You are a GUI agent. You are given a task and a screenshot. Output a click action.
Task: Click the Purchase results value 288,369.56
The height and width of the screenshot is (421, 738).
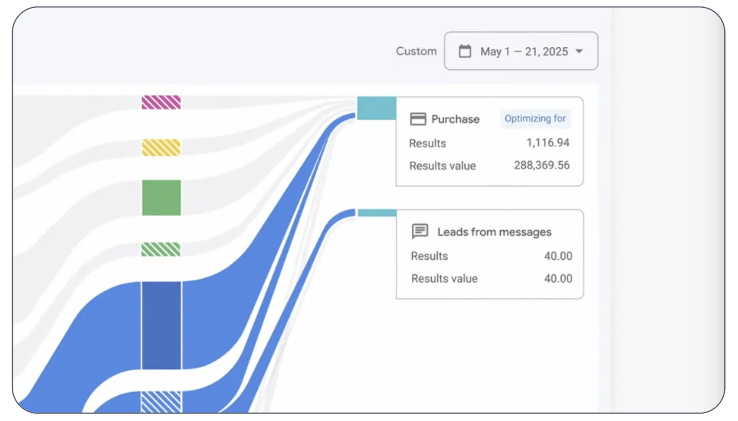(x=542, y=165)
